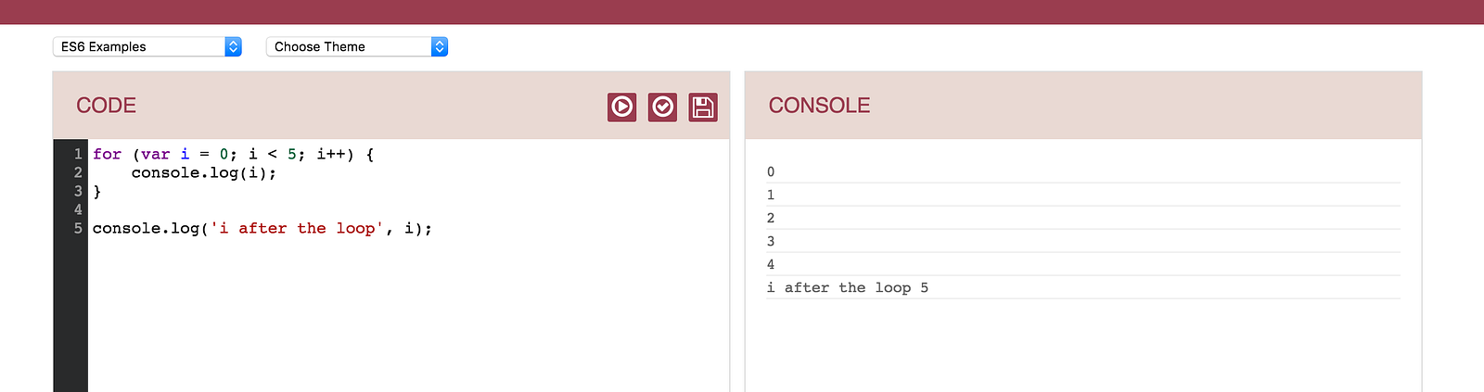
Task: Click the CODE panel heading
Action: coord(107,106)
